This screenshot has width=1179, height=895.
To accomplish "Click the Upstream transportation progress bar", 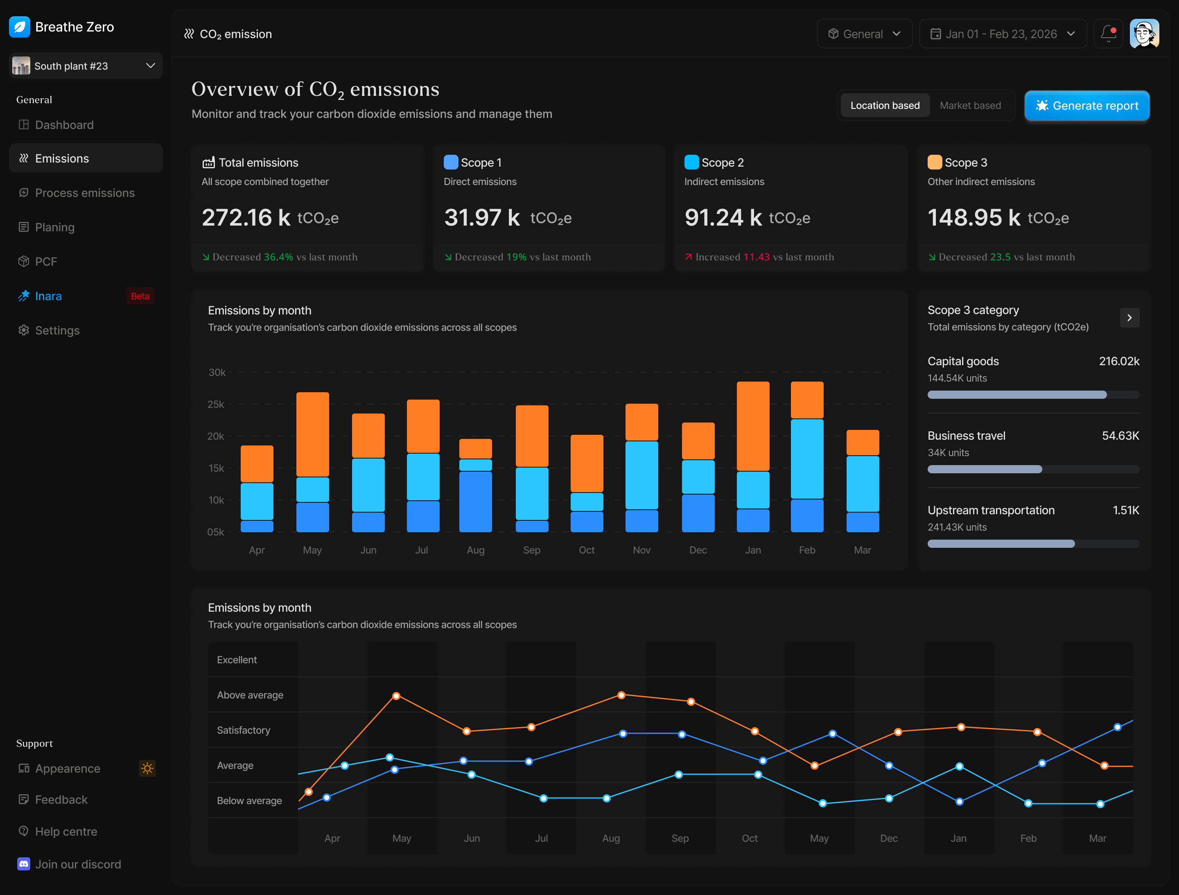I will [x=1033, y=544].
